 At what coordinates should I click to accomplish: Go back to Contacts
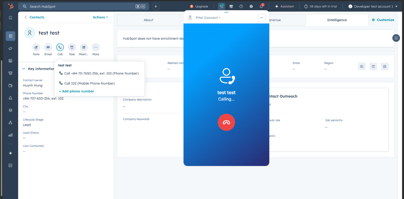34,17
